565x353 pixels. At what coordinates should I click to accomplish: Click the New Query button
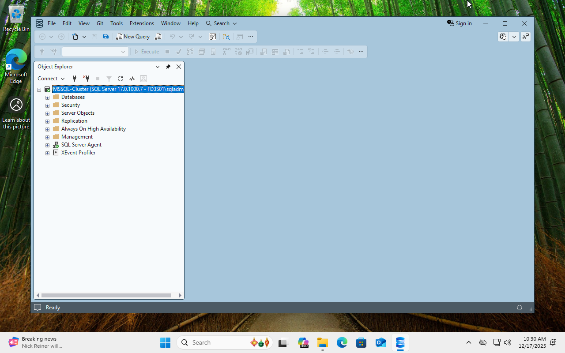pyautogui.click(x=133, y=37)
